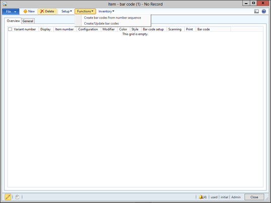Click the 'used' company status entry
Screen dimensions: 271x203
[x=214, y=197]
